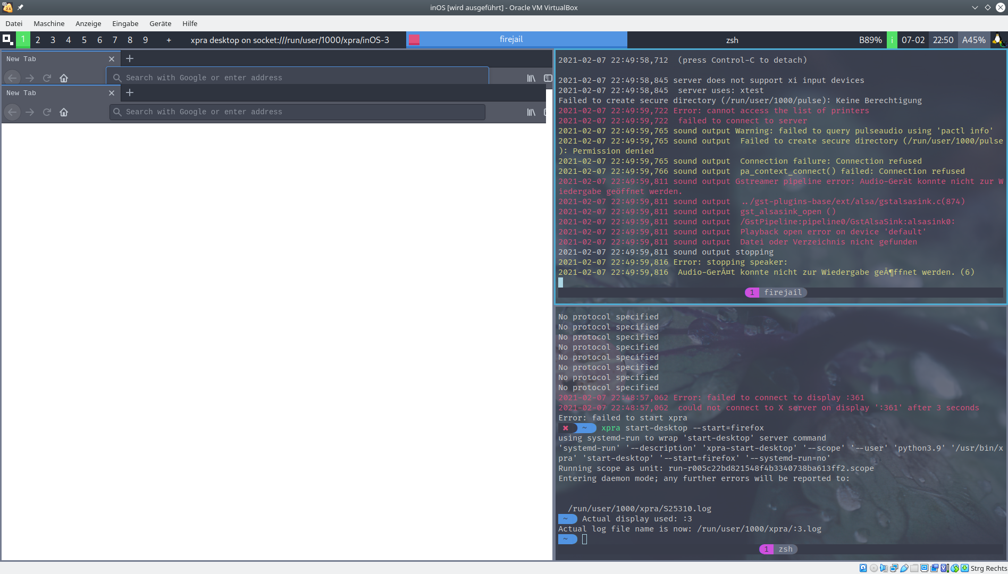Open a new browser tab with the plus button
This screenshot has height=574, width=1008.
pyautogui.click(x=129, y=59)
